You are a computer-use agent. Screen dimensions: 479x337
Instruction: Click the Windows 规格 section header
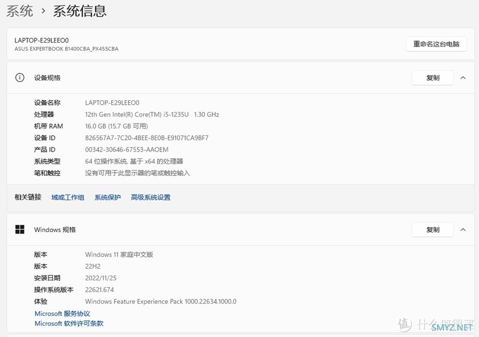coord(240,230)
